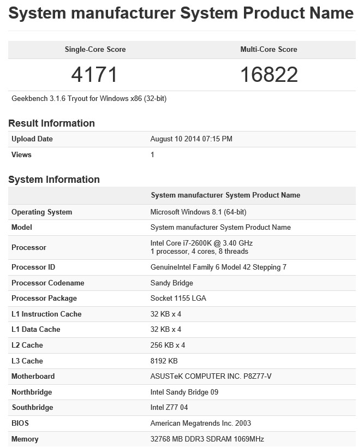This screenshot has height=447, width=358.
Task: Click the Upload Date label
Action: (32, 139)
